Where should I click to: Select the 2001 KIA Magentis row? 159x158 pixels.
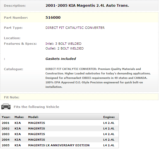point(59,123)
